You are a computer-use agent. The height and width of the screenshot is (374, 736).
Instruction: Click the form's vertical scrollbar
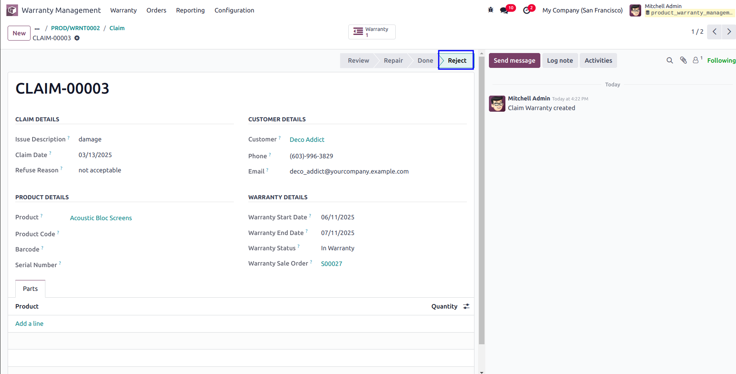482,200
